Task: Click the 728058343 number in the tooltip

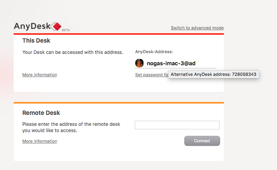Action: point(244,74)
